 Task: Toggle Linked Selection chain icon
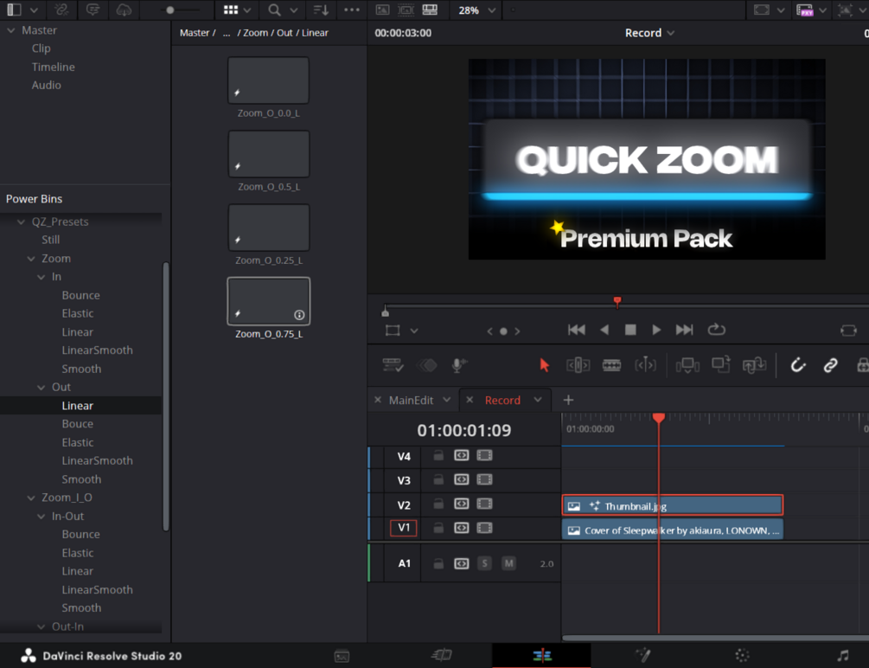point(830,365)
